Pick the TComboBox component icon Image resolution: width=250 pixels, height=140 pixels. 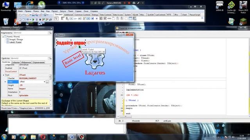pyautogui.click(x=105, y=19)
